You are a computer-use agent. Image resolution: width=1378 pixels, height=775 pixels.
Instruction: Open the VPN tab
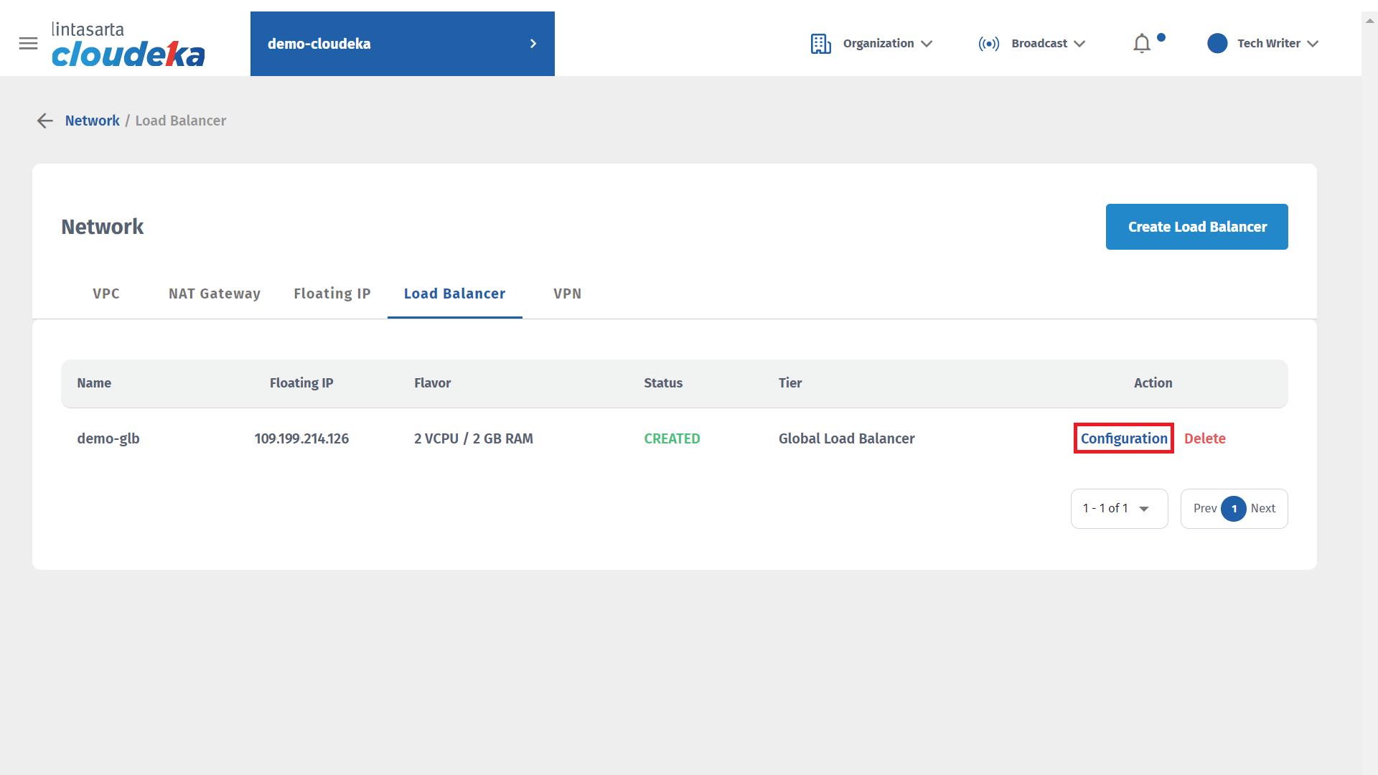click(x=567, y=293)
